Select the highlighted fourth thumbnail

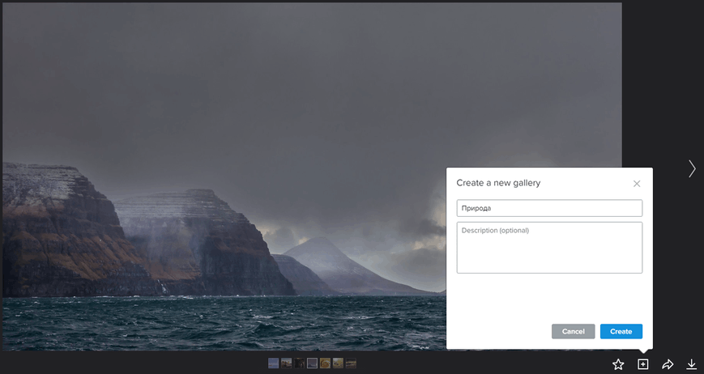point(312,363)
